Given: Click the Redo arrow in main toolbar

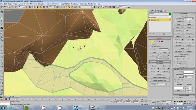Looking at the screenshot, I should [x=6, y=7].
